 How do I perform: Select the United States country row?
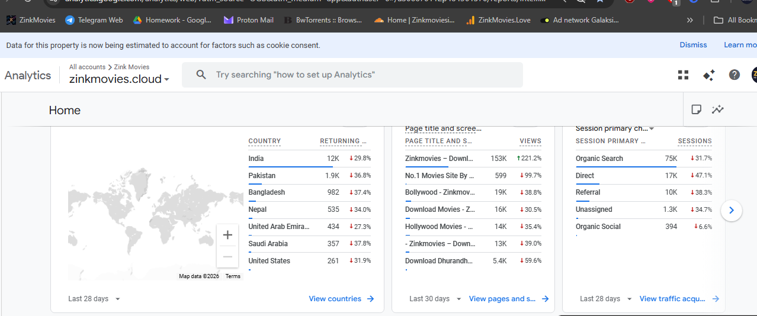[310, 261]
